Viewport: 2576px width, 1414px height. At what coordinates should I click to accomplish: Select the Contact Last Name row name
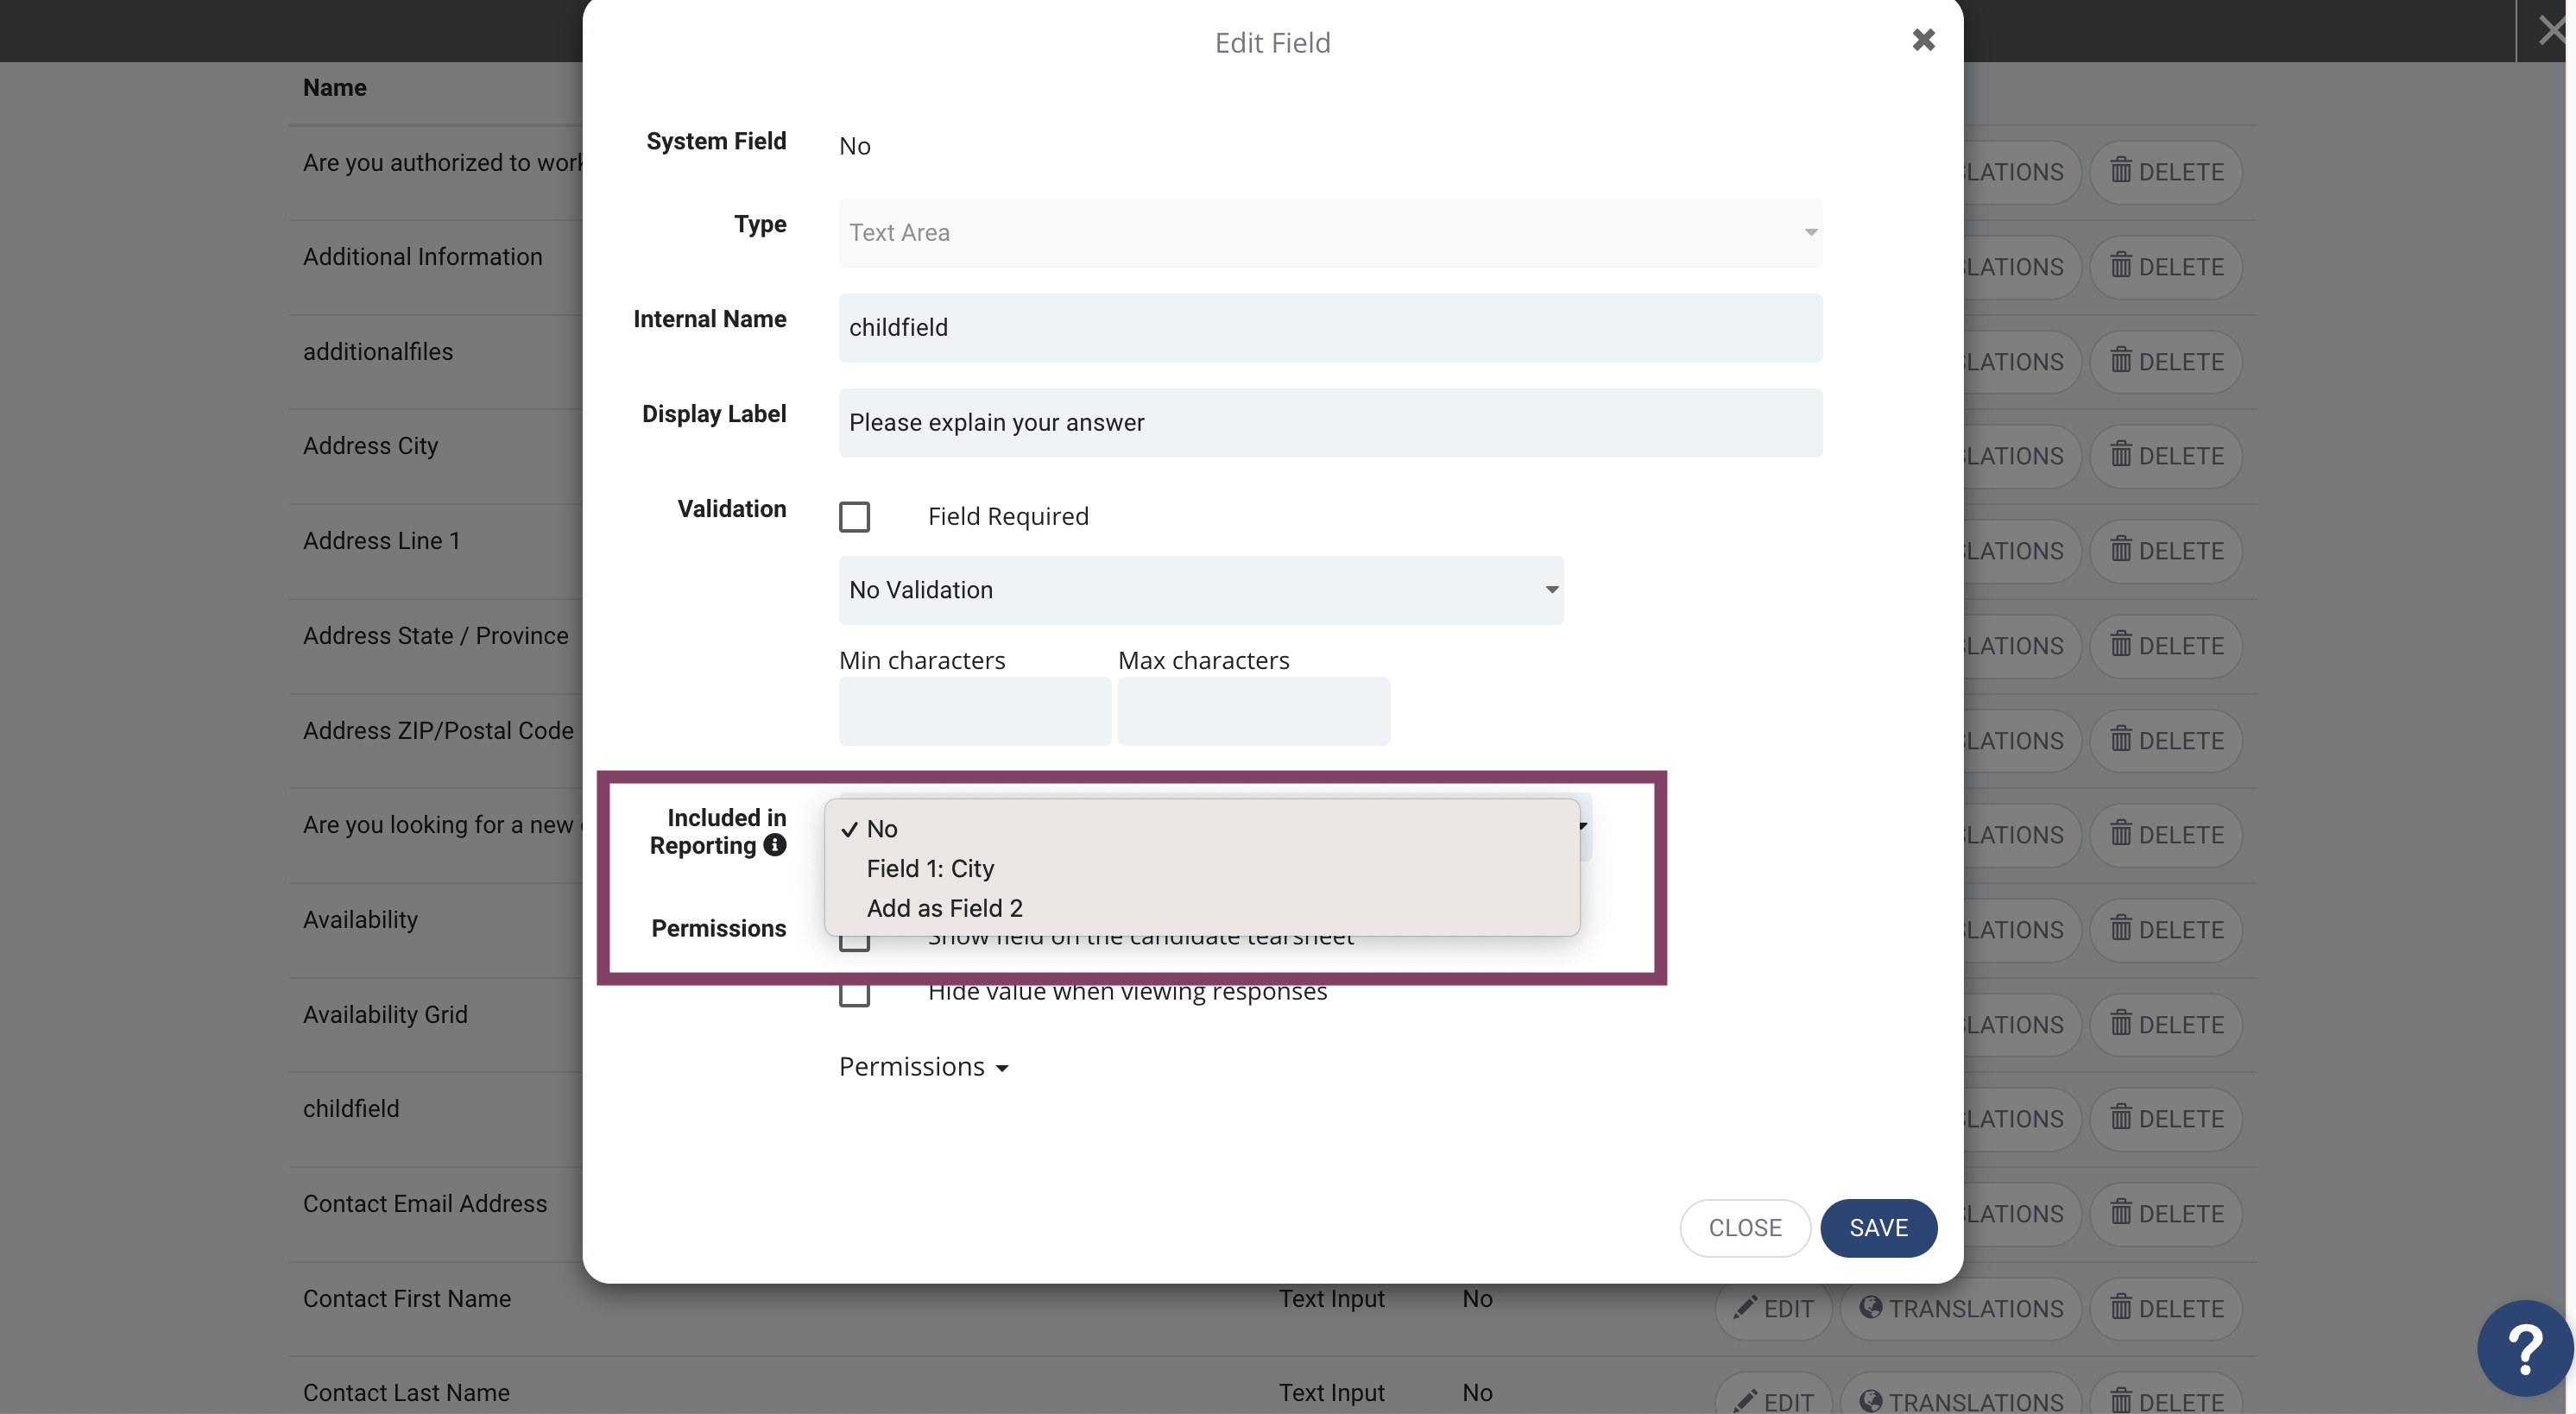point(406,1393)
